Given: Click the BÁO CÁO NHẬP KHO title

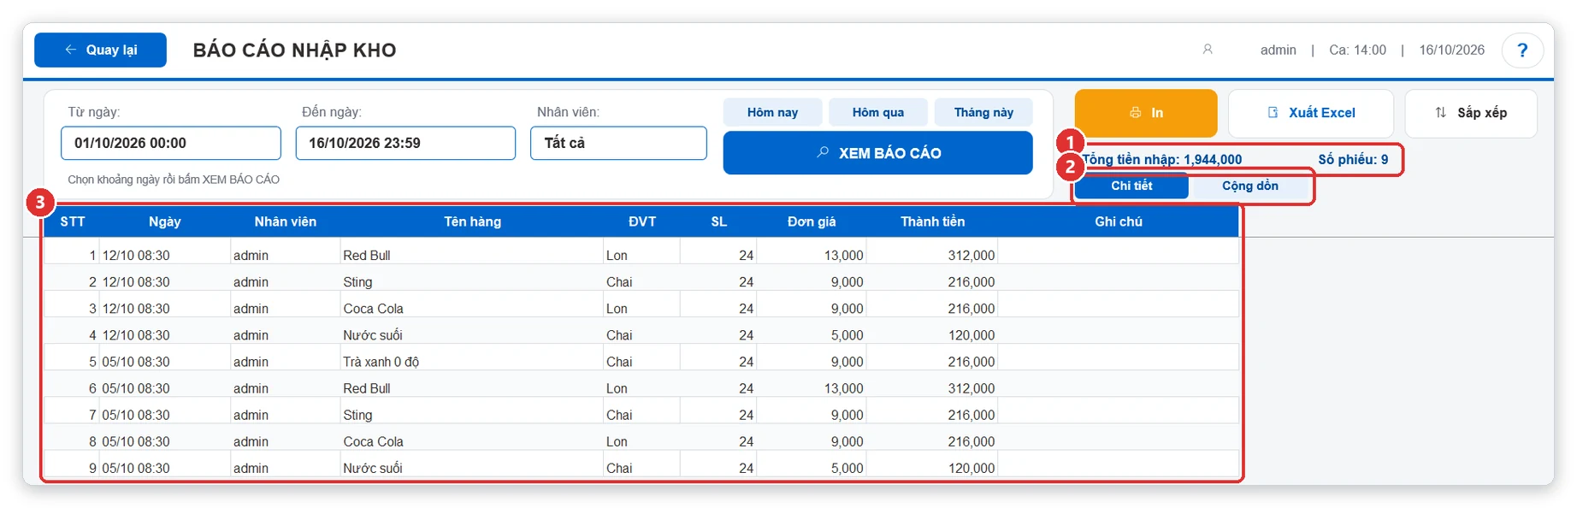Looking at the screenshot, I should 295,50.
